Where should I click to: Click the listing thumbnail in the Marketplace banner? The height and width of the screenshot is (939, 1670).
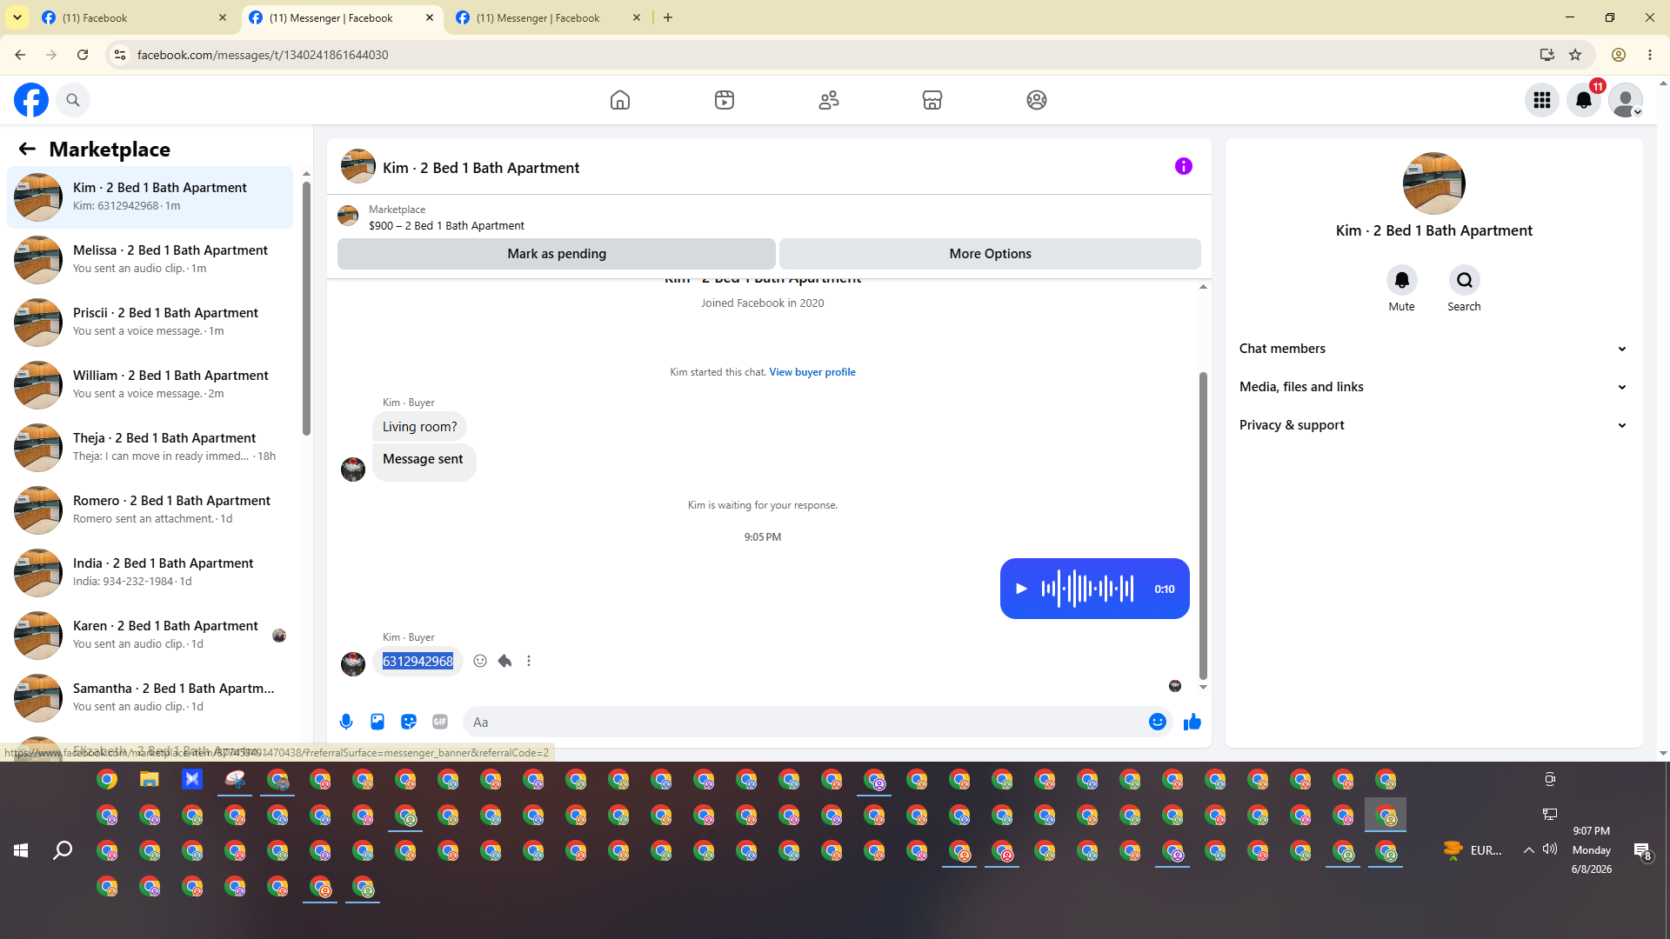coord(348,216)
